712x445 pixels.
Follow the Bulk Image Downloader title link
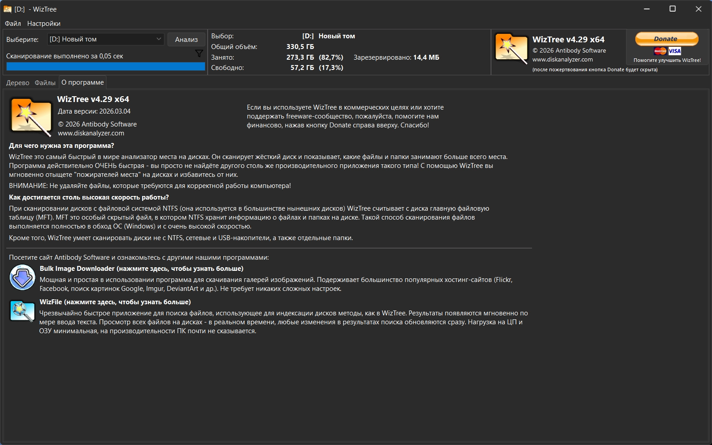pyautogui.click(x=142, y=269)
